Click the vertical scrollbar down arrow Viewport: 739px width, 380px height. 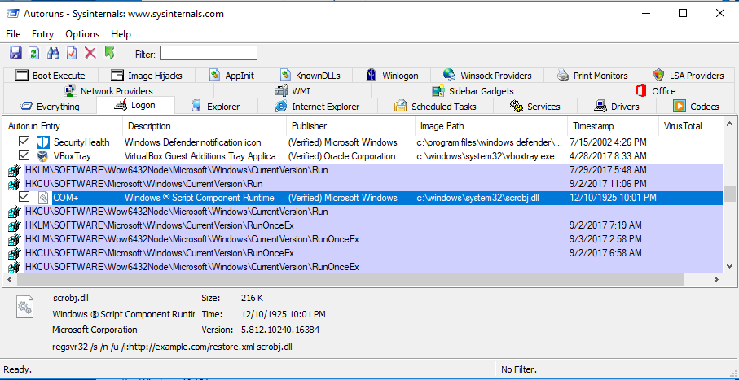(729, 266)
